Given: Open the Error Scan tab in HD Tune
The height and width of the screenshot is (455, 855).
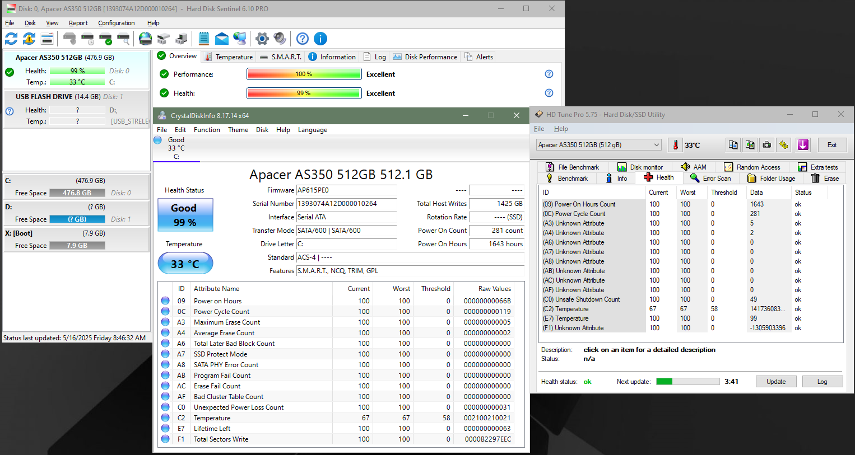Looking at the screenshot, I should (710, 179).
